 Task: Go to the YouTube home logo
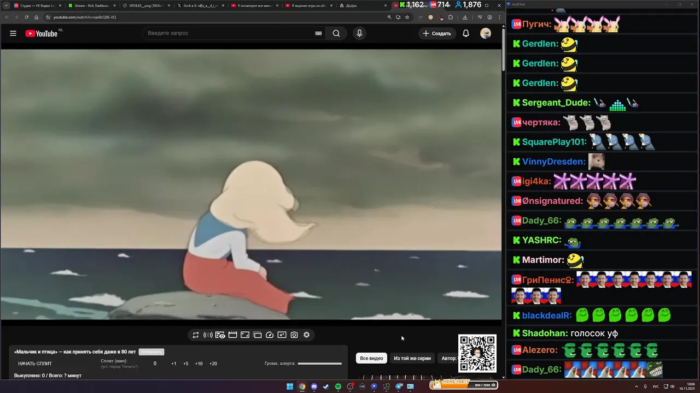point(41,33)
